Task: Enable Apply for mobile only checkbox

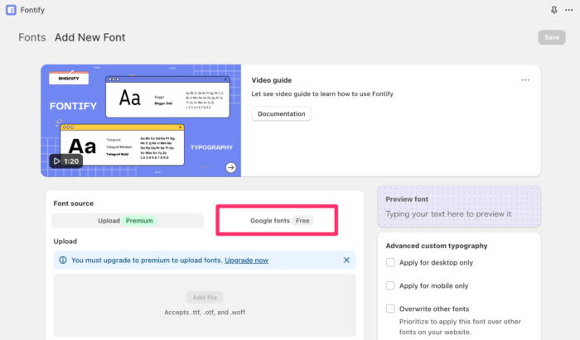Action: 390,285
